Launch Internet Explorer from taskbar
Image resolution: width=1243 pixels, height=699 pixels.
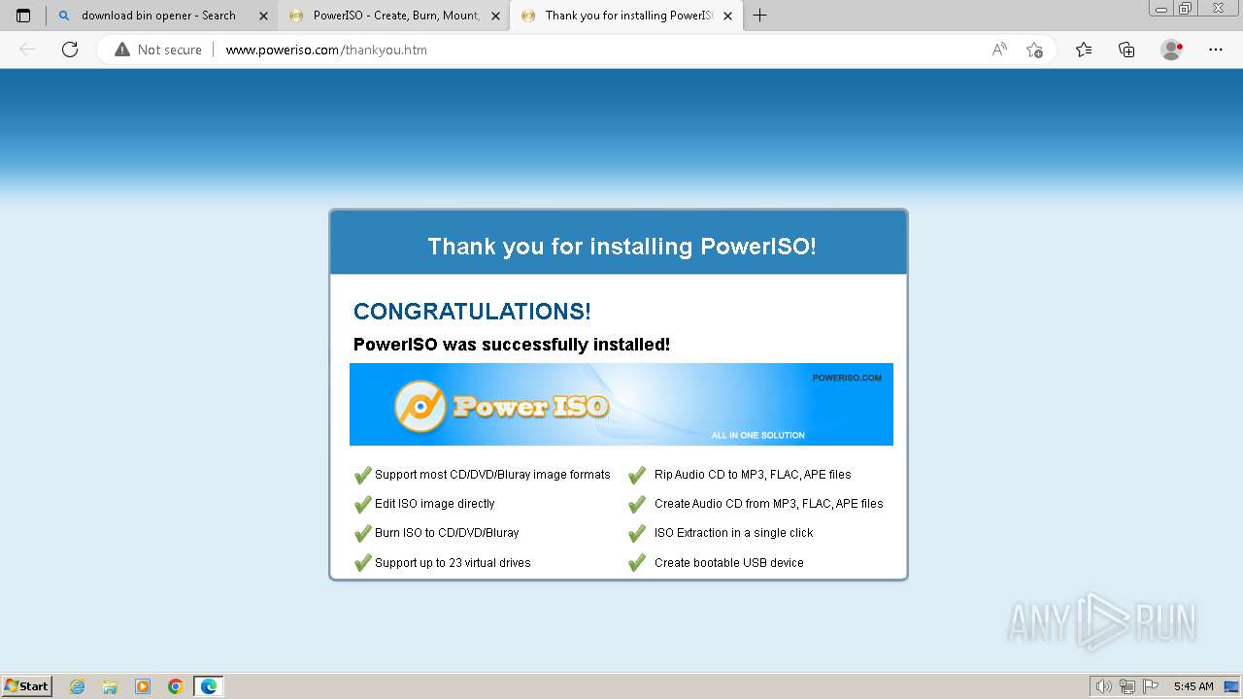[x=78, y=686]
